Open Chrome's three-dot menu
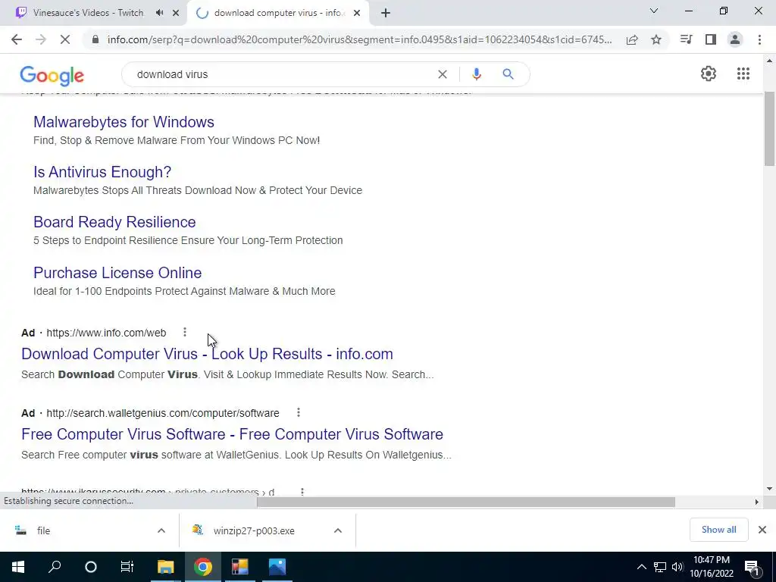Screen dimensions: 776x582 click(759, 39)
